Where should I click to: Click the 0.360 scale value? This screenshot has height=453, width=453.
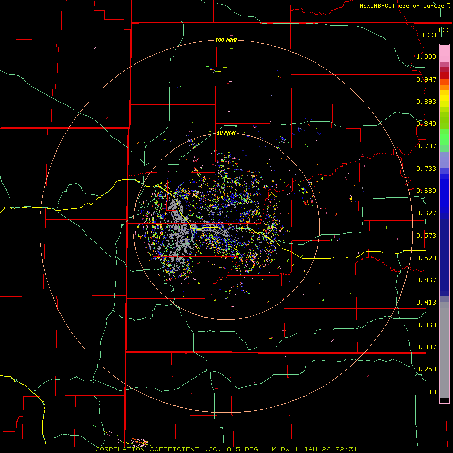(x=426, y=325)
